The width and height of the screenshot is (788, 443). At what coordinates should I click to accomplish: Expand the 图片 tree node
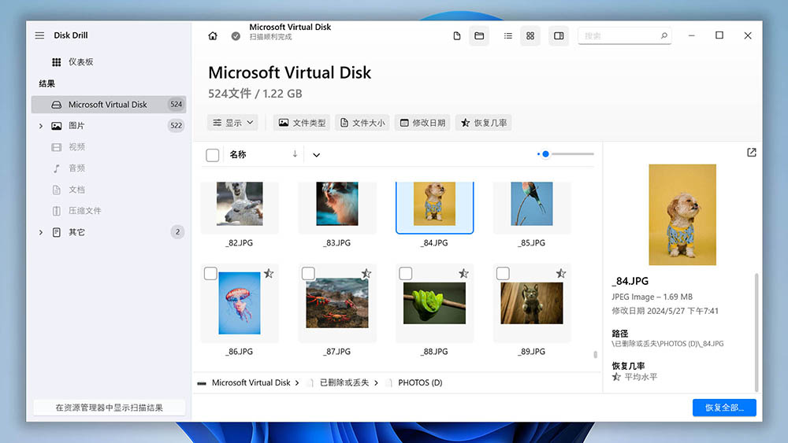[x=41, y=126]
